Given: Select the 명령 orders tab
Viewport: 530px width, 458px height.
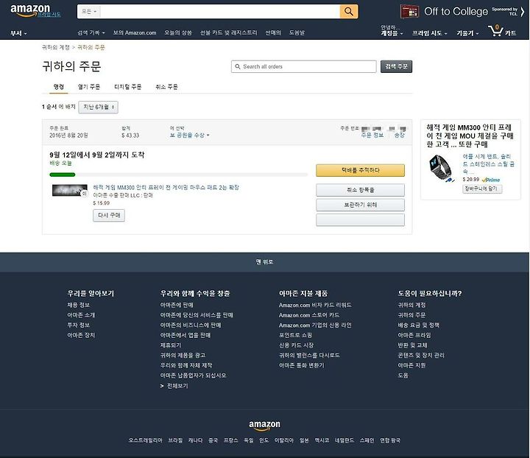Looking at the screenshot, I should click(59, 87).
